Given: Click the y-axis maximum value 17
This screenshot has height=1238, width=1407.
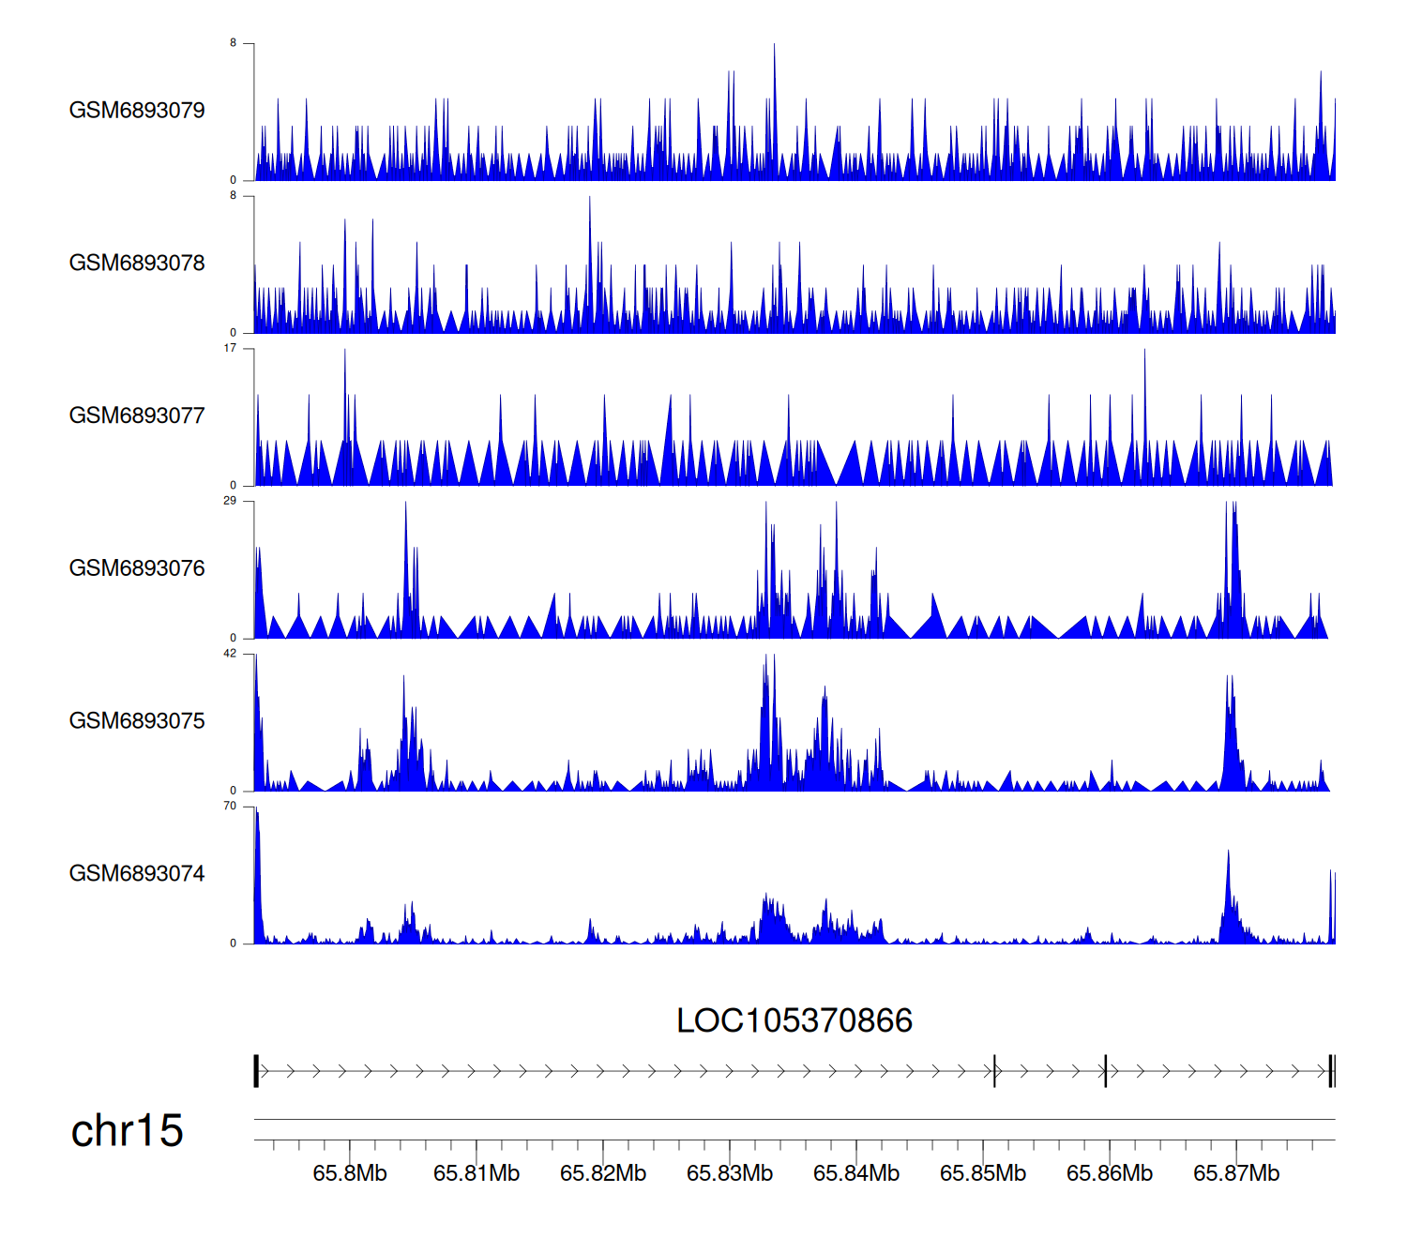Looking at the screenshot, I should pos(230,348).
